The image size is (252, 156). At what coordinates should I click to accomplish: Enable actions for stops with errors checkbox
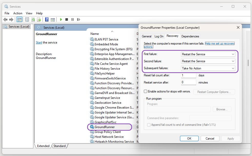click(145, 91)
